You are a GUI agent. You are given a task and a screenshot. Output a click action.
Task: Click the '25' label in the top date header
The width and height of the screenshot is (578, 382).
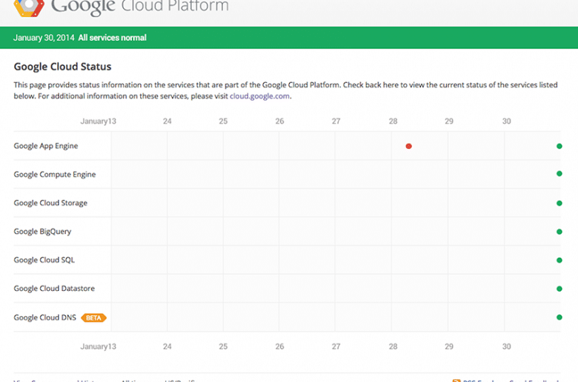click(x=223, y=121)
